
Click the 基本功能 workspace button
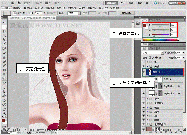[111, 3]
